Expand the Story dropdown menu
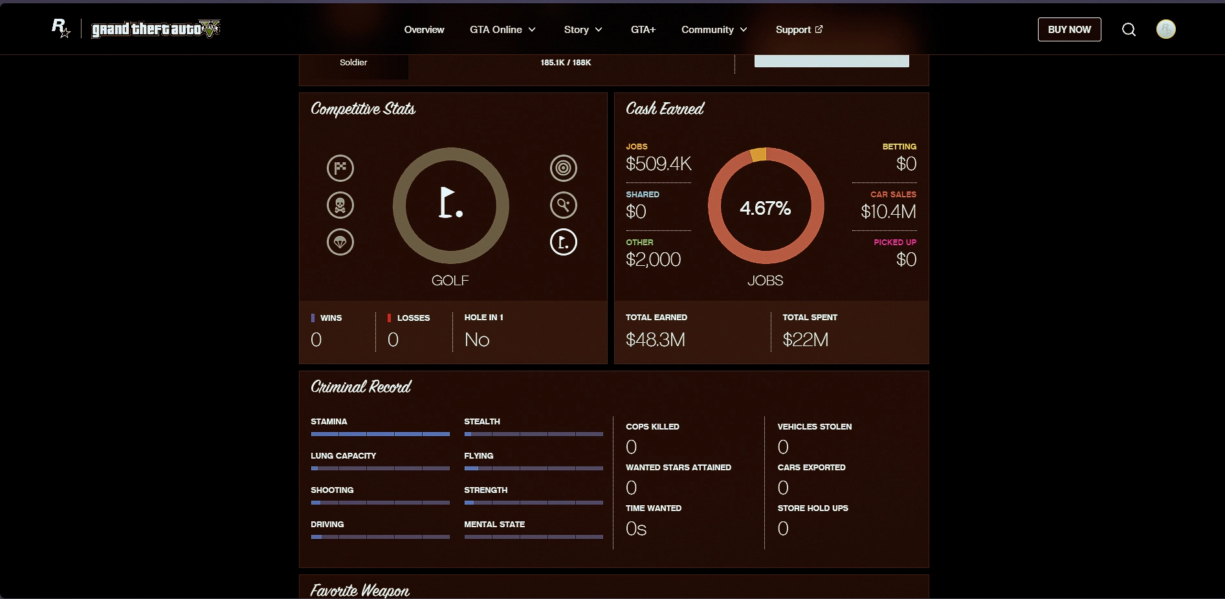 pyautogui.click(x=583, y=30)
